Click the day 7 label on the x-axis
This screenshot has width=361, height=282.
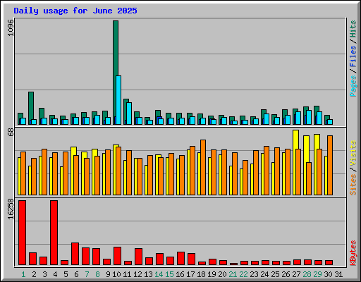tap(87, 274)
